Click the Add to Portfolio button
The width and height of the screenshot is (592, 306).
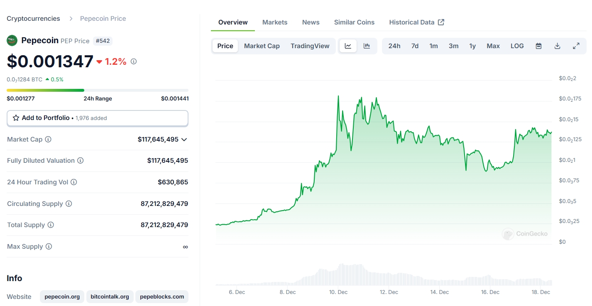[x=98, y=118]
